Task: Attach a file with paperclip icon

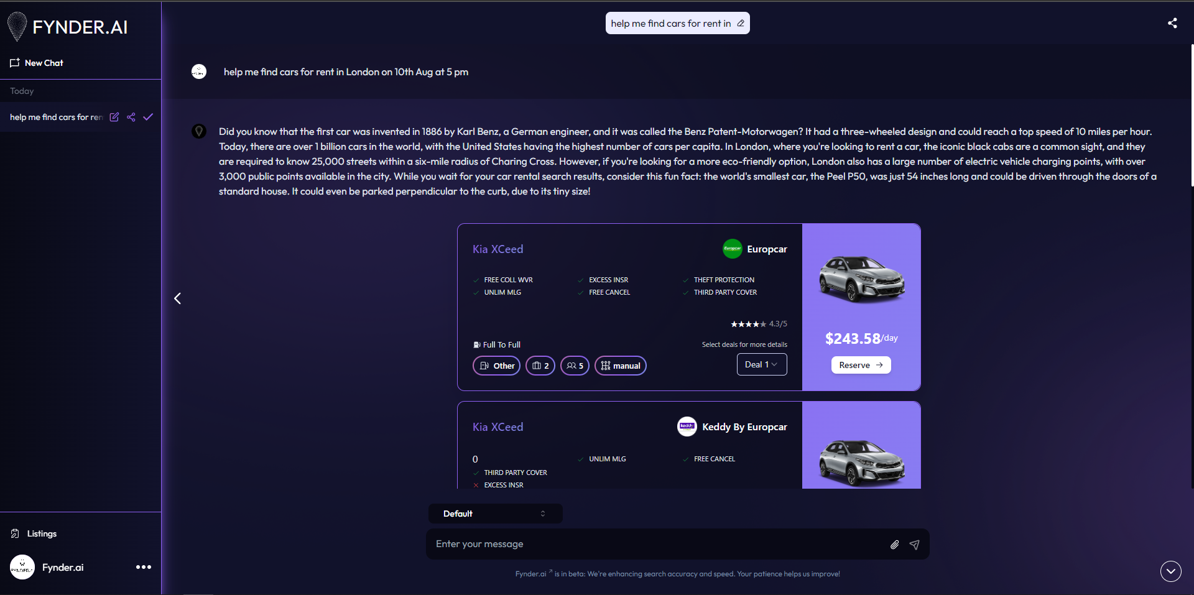Action: pyautogui.click(x=895, y=545)
